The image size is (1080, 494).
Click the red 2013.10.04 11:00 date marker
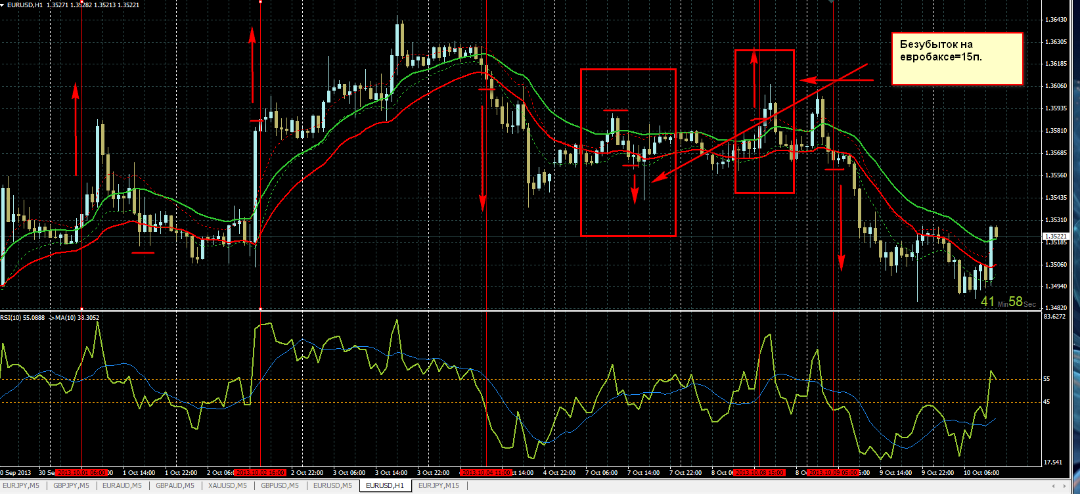pos(486,472)
